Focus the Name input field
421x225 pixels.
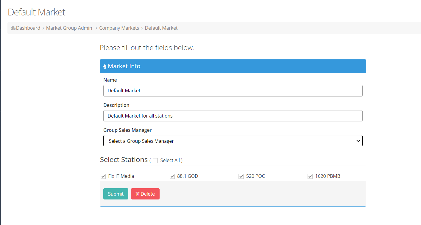point(233,91)
